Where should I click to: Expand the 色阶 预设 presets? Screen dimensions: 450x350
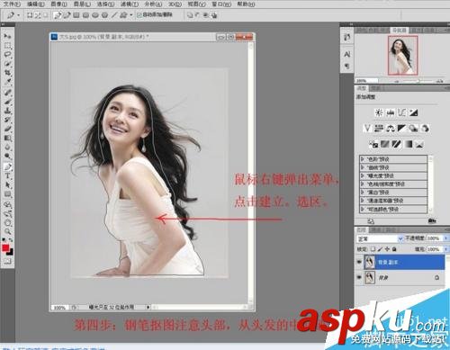point(363,159)
